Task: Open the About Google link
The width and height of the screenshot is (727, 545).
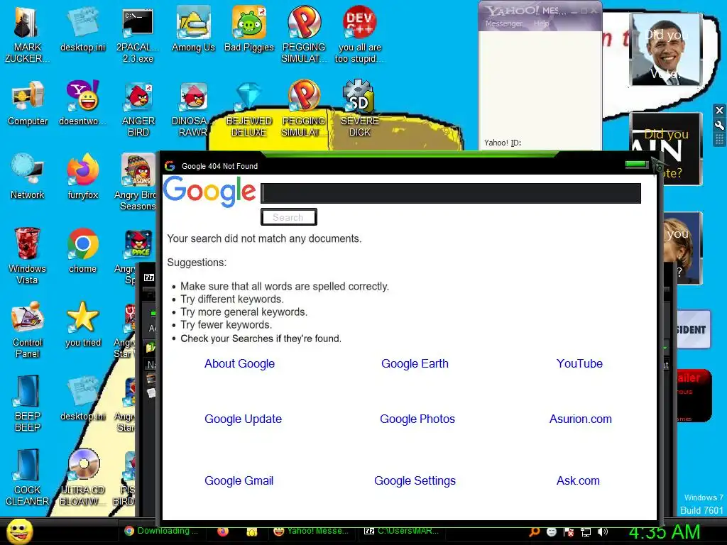Action: click(239, 364)
